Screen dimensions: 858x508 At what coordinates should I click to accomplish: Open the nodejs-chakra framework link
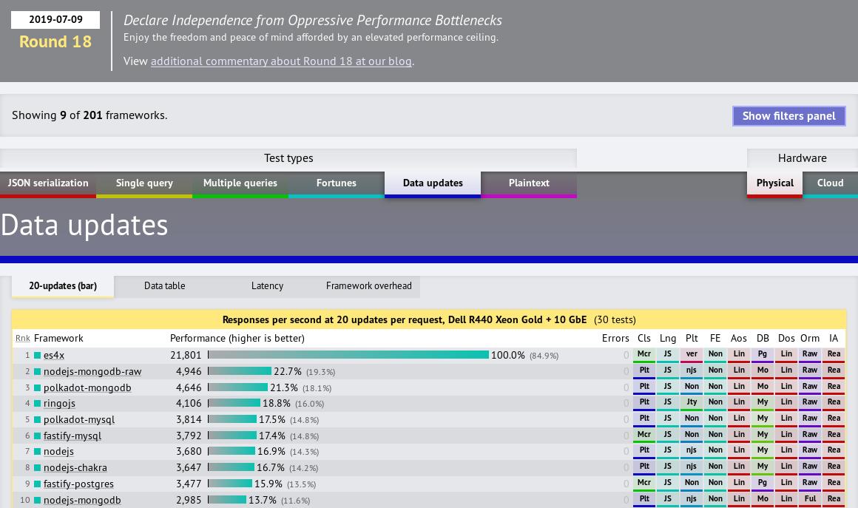click(75, 468)
